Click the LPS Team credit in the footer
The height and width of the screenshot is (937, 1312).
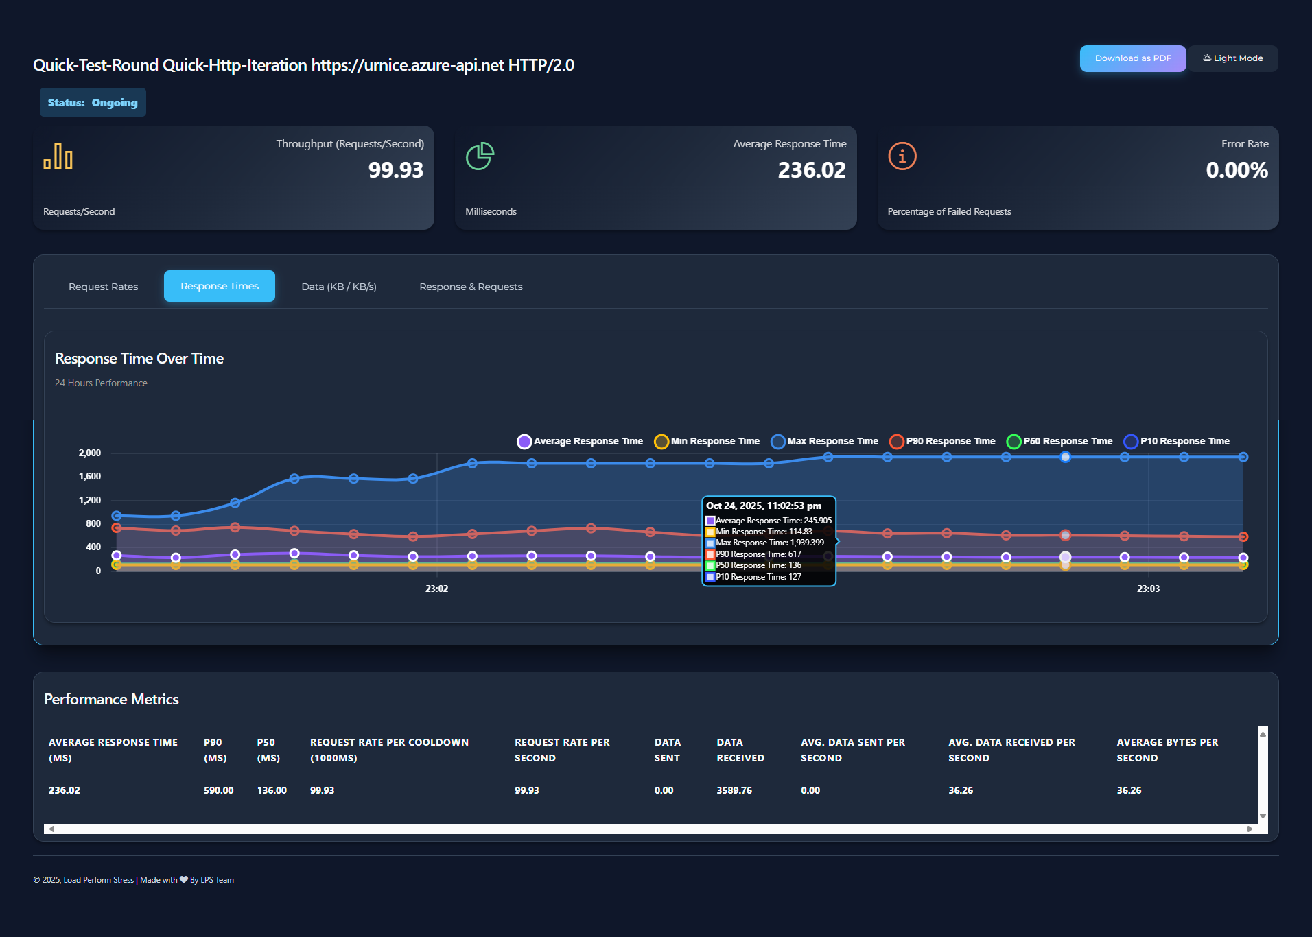[215, 879]
